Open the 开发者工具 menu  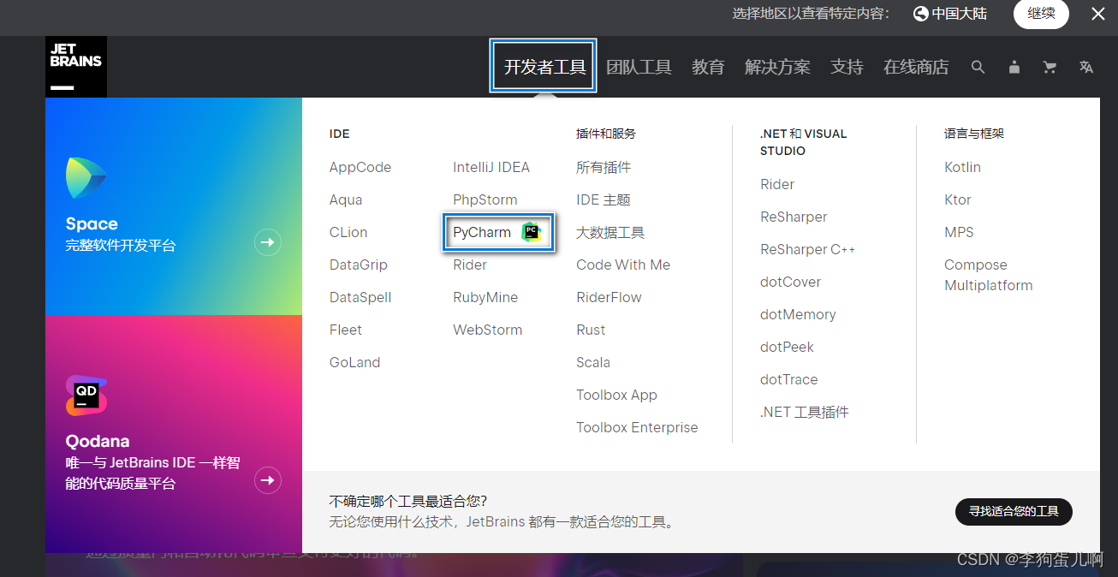544,67
